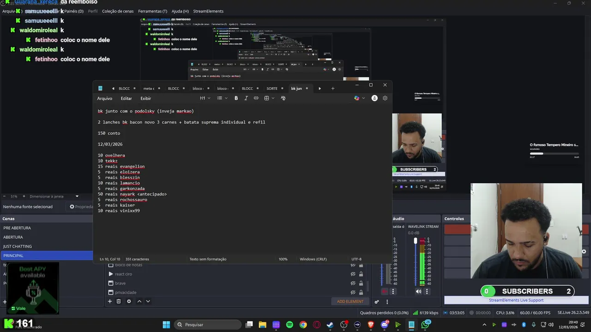Open OBS Ferramentas (T) menu
The width and height of the screenshot is (591, 332).
coord(153,11)
